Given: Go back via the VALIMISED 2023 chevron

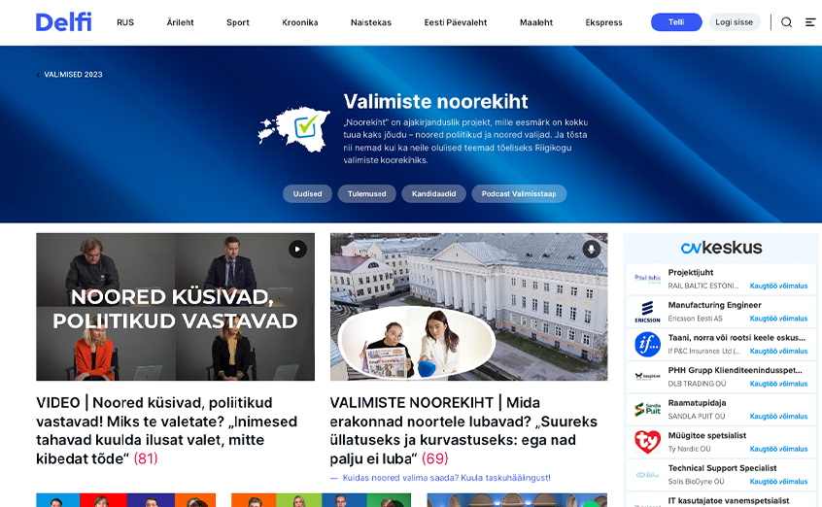Looking at the screenshot, I should point(38,75).
